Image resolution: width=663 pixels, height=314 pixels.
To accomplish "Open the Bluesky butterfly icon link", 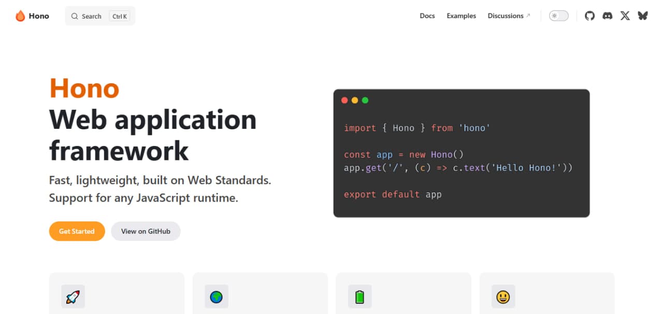I will pos(643,16).
